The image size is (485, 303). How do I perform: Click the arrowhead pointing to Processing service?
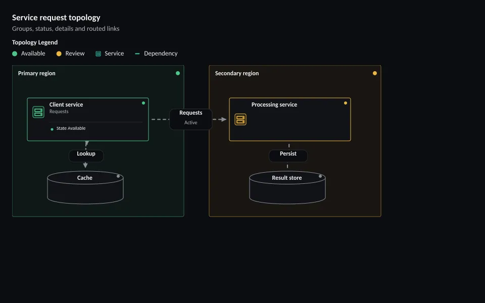coord(224,119)
